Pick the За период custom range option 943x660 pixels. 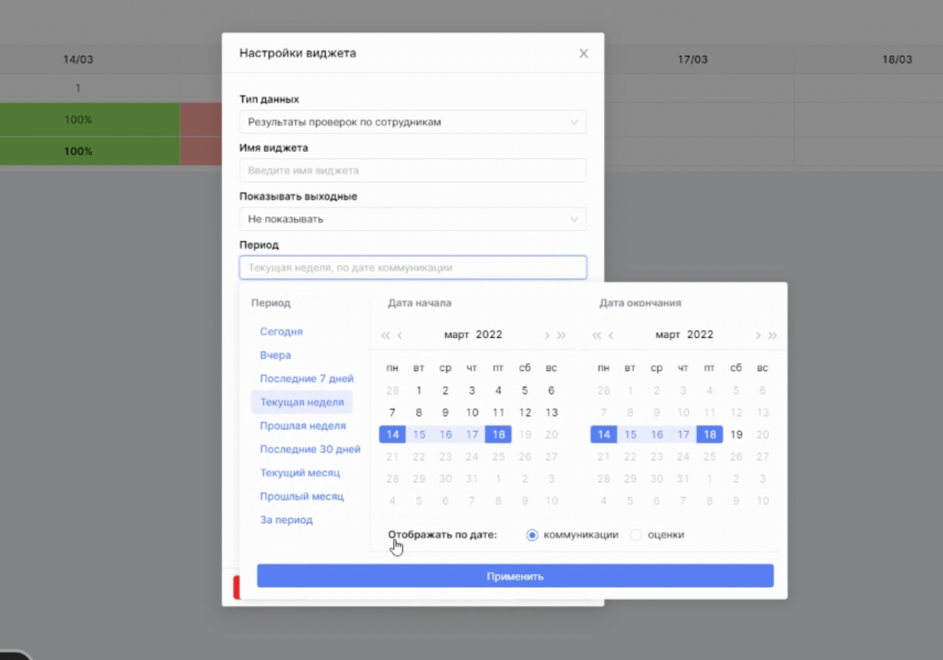click(286, 520)
